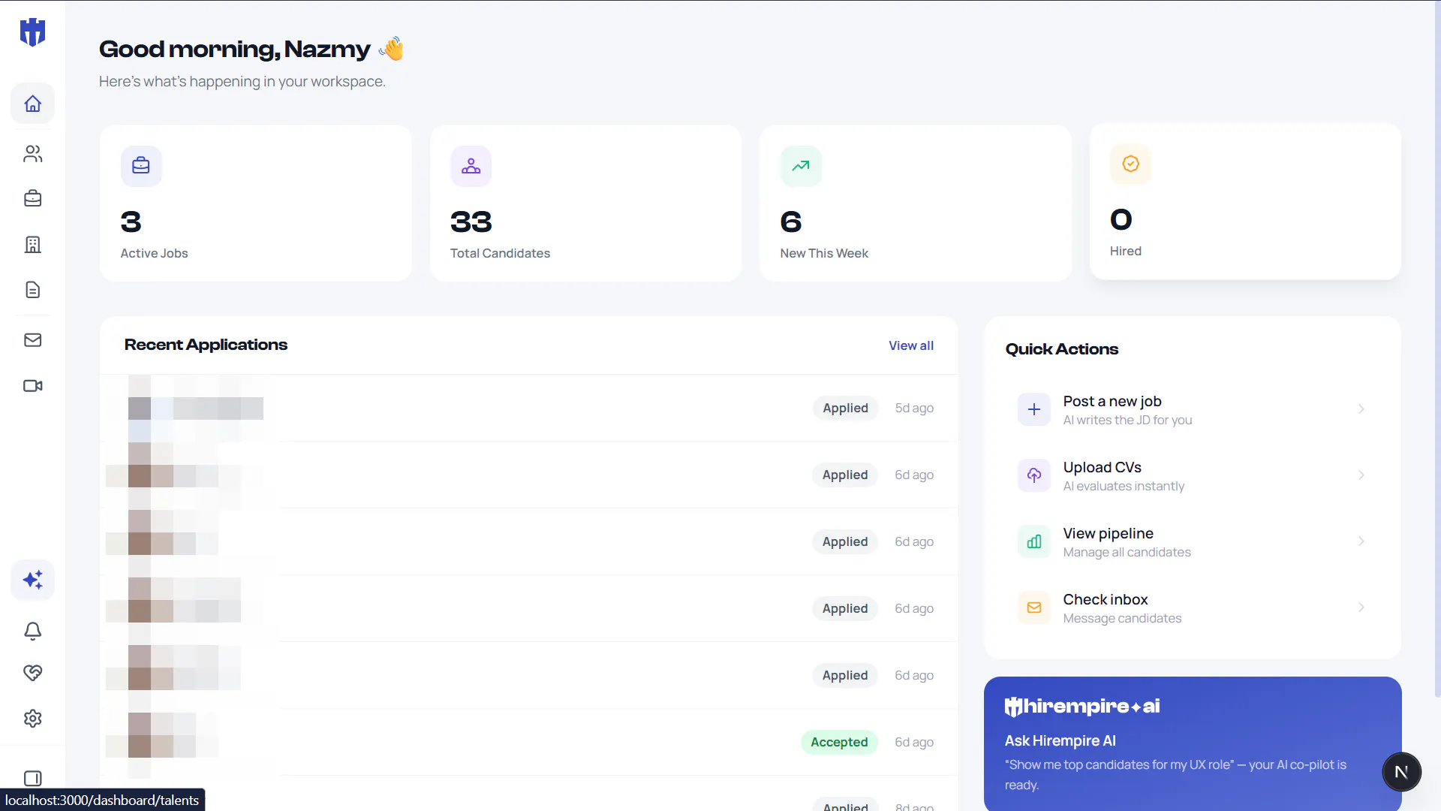Expand the Upload CVs chevron arrow
Viewport: 1441px width, 811px height.
[x=1361, y=475]
